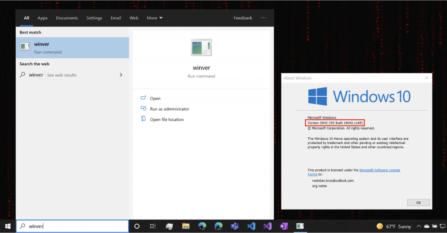Launch purple Visual Studio from the taskbar
Screen dimensions: 447x233
(x=267, y=226)
